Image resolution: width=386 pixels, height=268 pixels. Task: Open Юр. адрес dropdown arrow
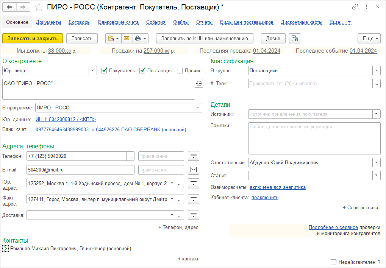pos(172,184)
